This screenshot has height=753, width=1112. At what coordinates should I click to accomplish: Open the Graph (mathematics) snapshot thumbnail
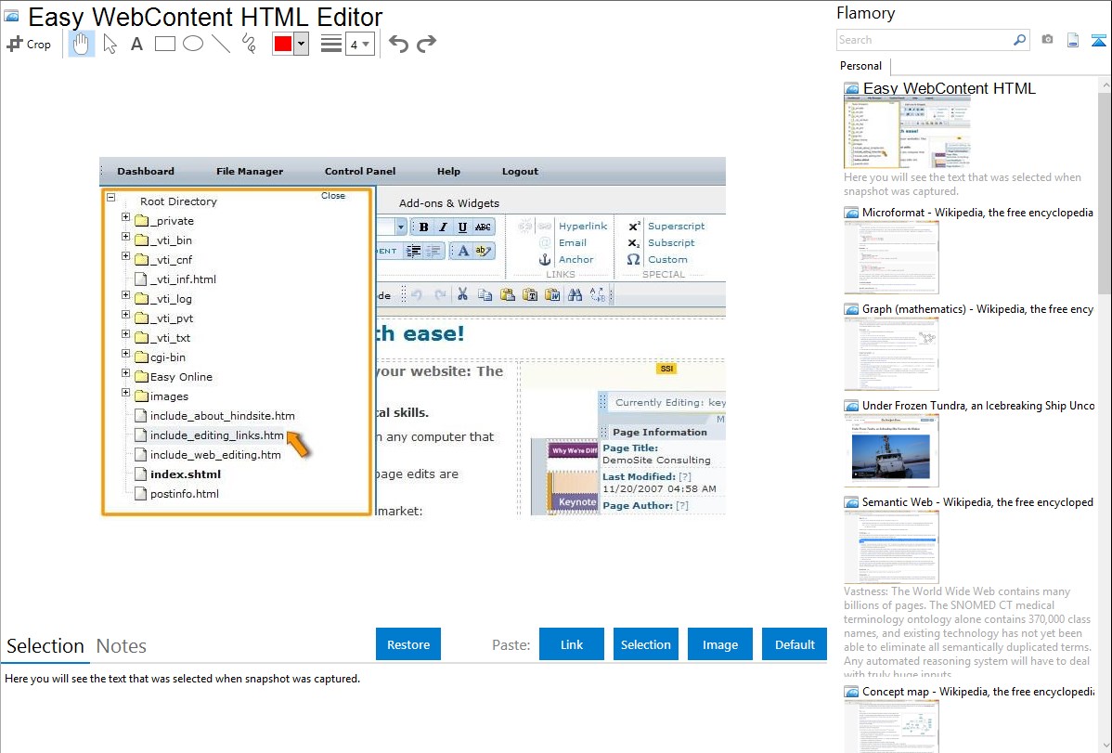click(891, 354)
